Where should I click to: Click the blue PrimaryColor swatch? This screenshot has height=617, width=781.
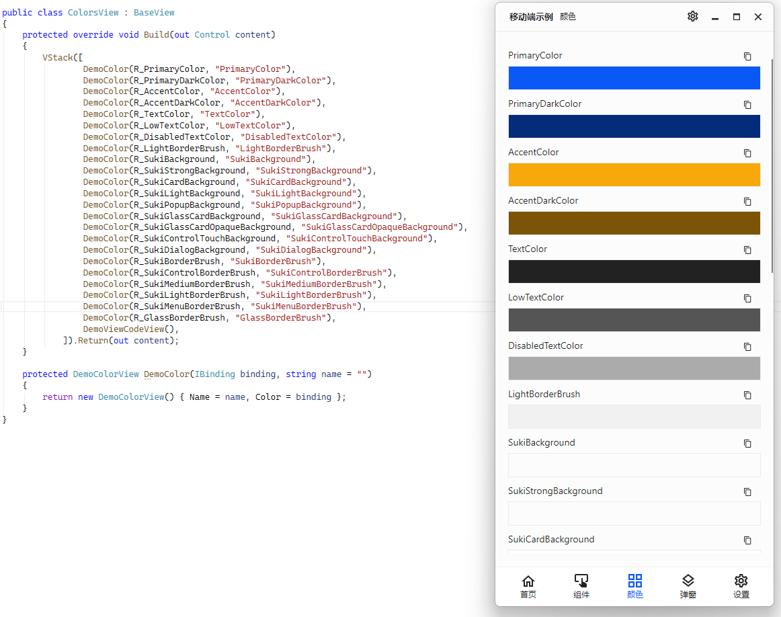click(x=634, y=78)
